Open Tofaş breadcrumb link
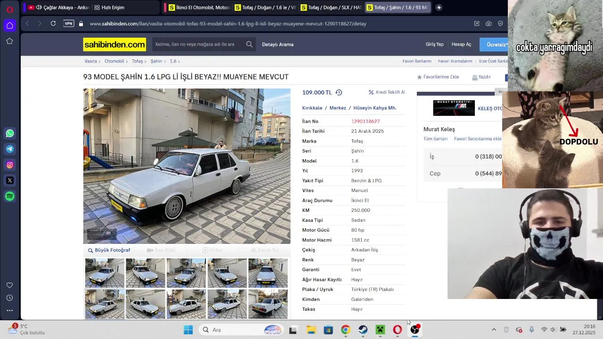Image resolution: width=603 pixels, height=339 pixels. pos(137,61)
